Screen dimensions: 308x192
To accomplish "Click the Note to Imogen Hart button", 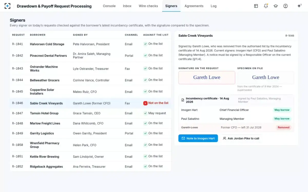I will pyautogui.click(x=198, y=138).
